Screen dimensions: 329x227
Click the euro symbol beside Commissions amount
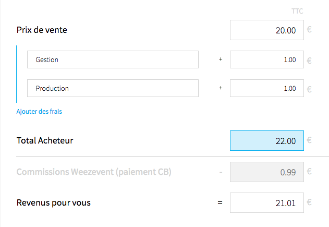point(309,172)
